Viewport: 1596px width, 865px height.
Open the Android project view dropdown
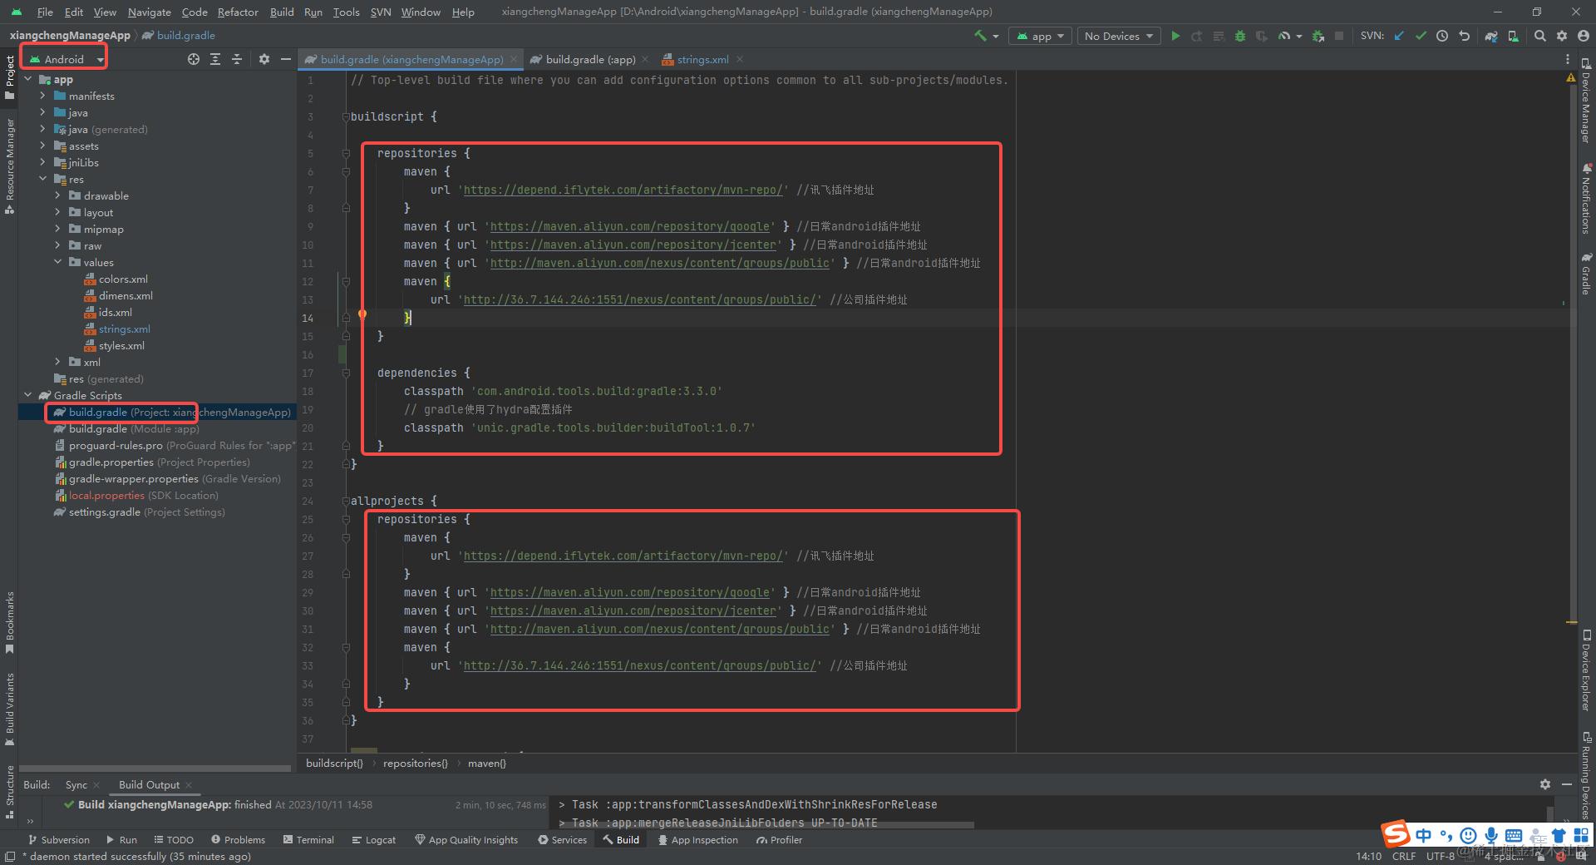coord(66,59)
